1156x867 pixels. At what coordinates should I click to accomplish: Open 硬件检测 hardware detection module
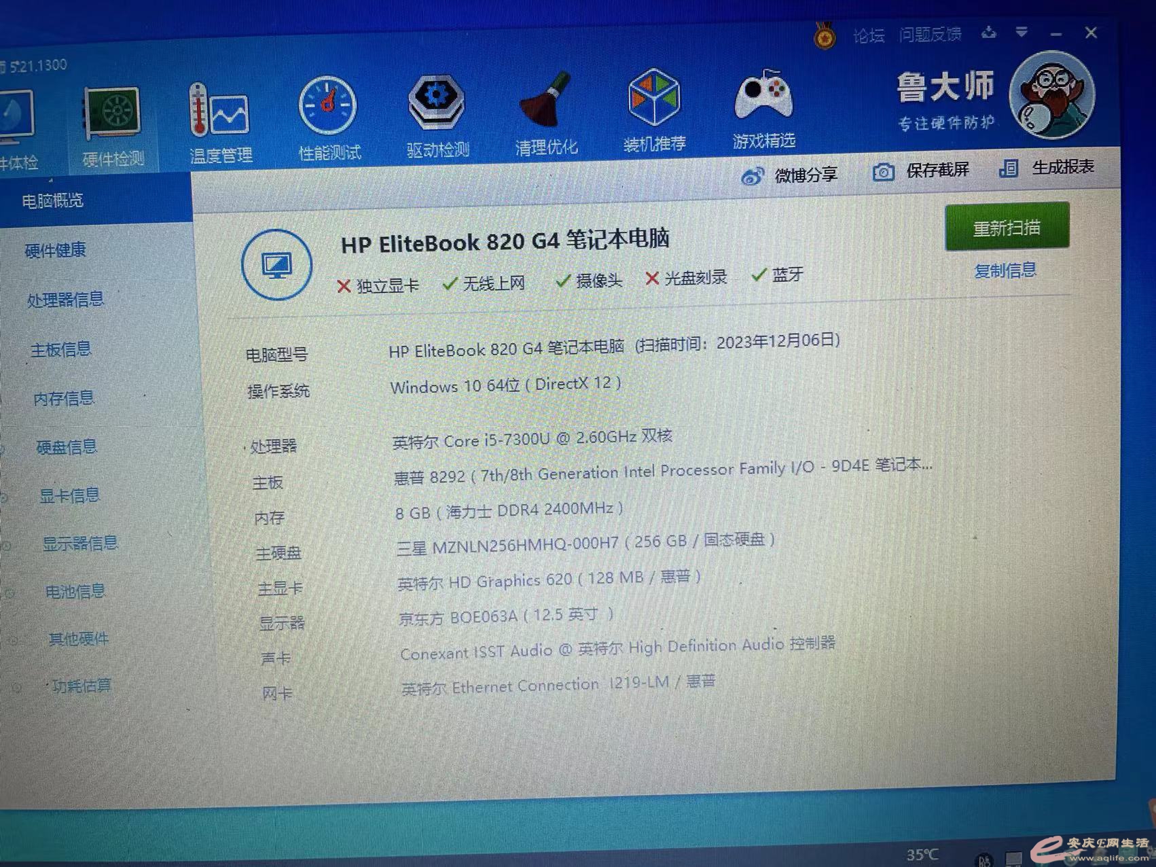pos(113,127)
